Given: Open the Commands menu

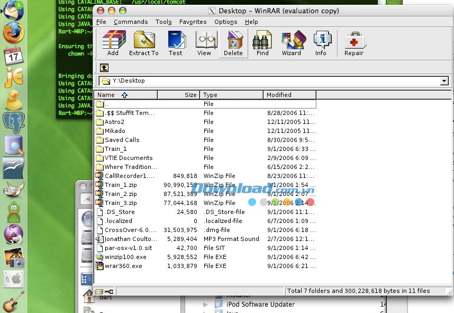Looking at the screenshot, I should [x=131, y=22].
